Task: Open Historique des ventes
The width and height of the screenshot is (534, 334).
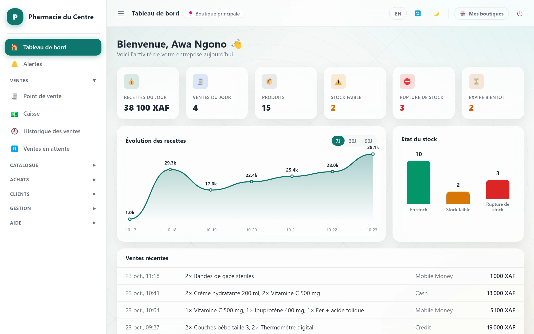Action: (x=53, y=131)
